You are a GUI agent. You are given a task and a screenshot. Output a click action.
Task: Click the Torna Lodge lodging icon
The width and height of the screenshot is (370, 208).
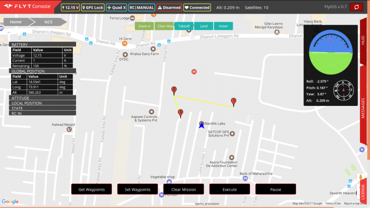click(x=132, y=18)
